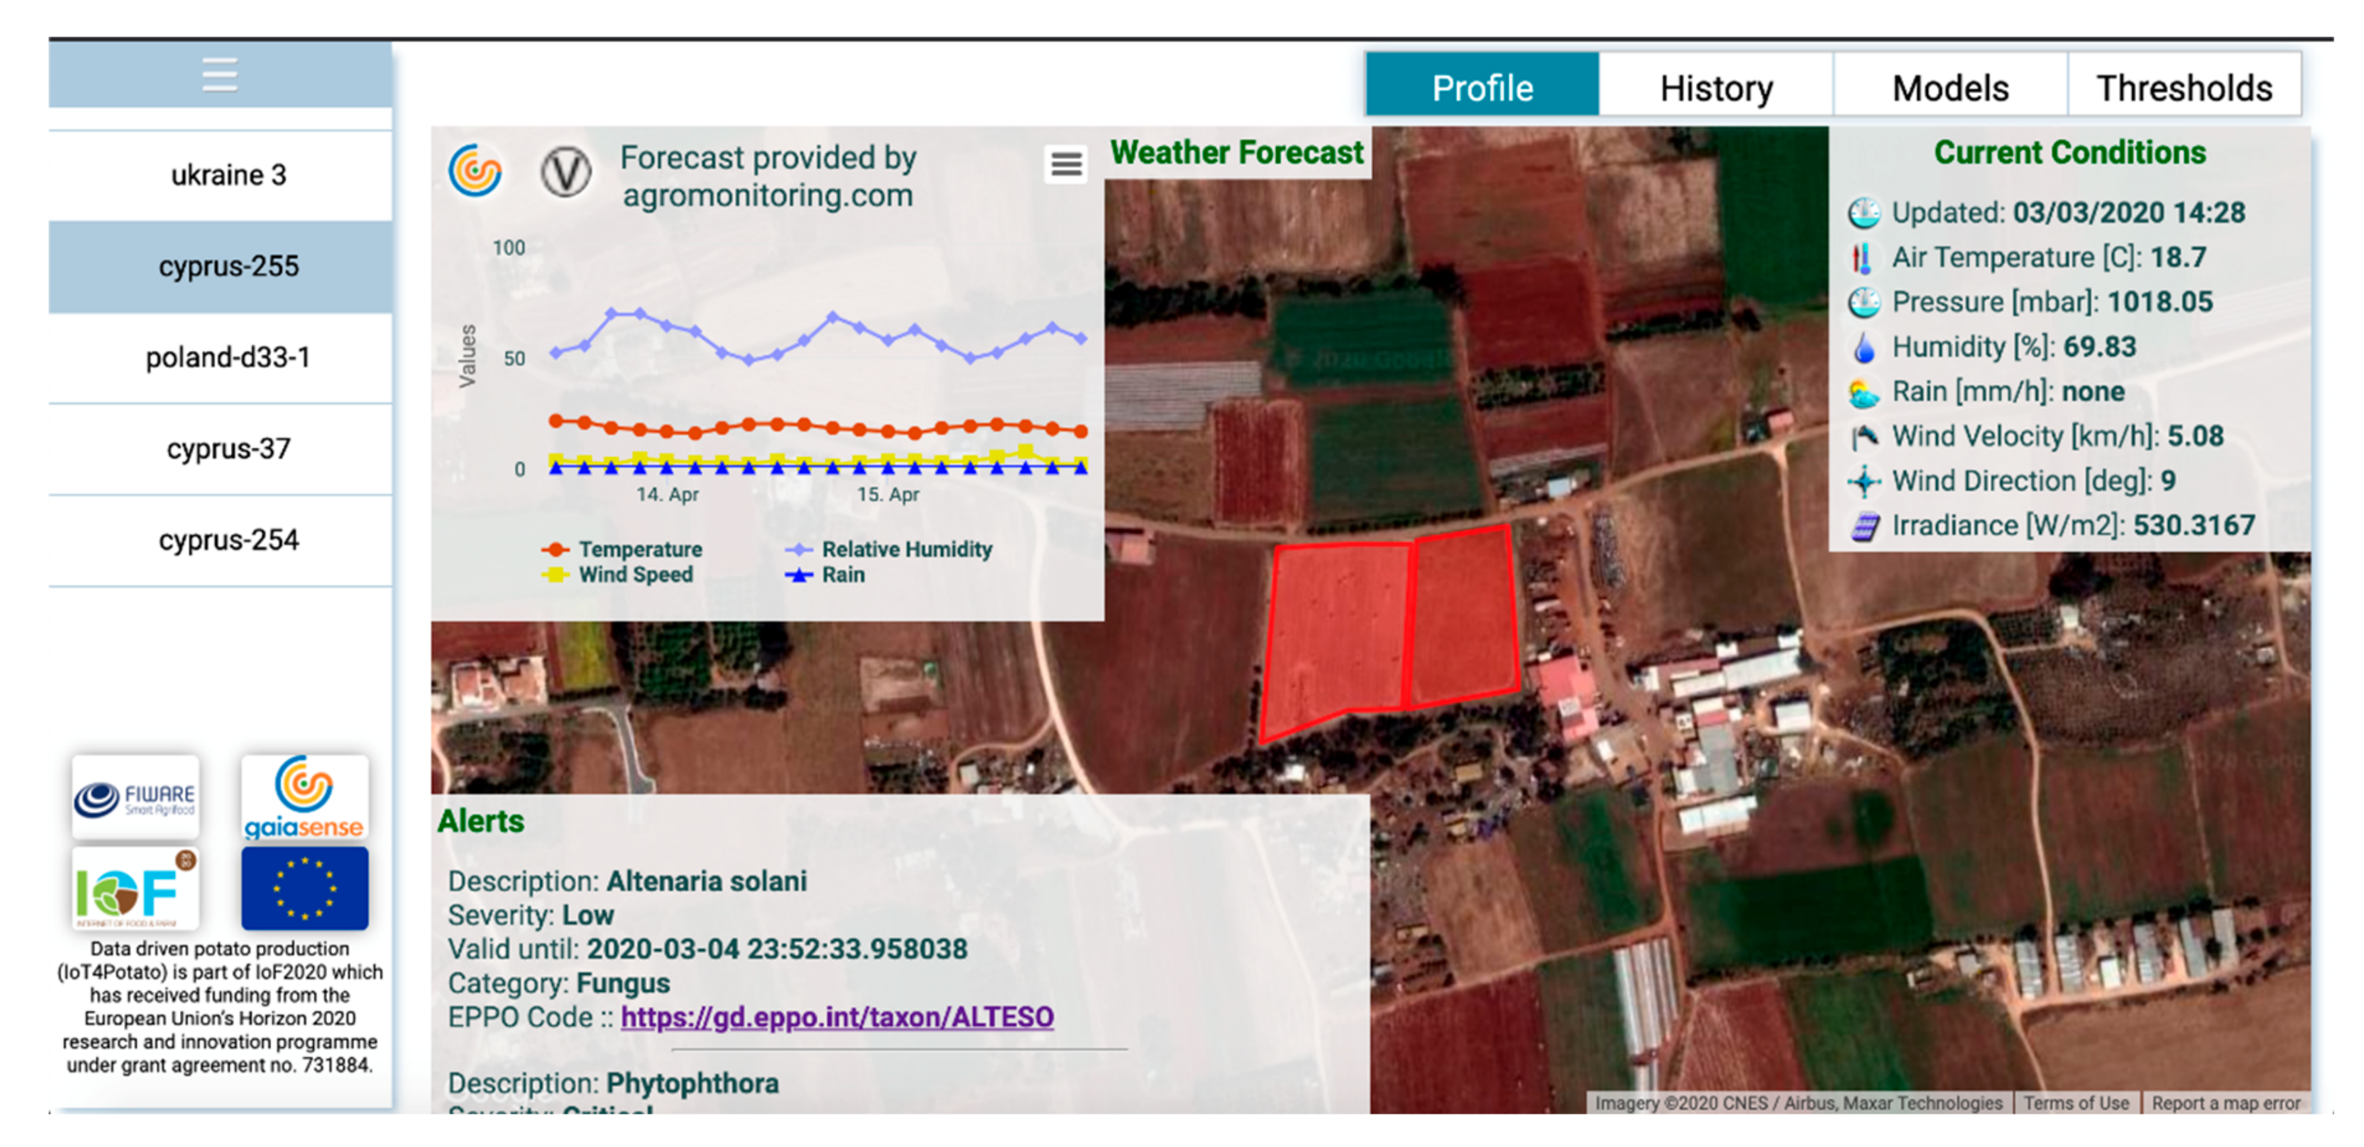Screen dimensions: 2364x1147
Task: Click the Category: Fungus text
Action: click(559, 983)
